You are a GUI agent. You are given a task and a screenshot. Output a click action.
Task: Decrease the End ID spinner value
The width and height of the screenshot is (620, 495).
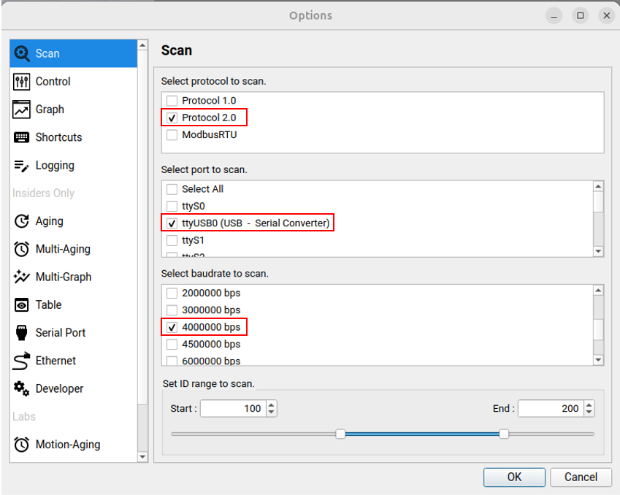[589, 412]
